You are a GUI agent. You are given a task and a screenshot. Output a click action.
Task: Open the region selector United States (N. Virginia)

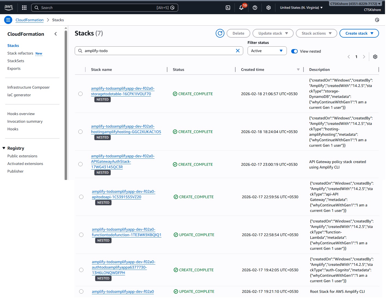[x=301, y=8]
